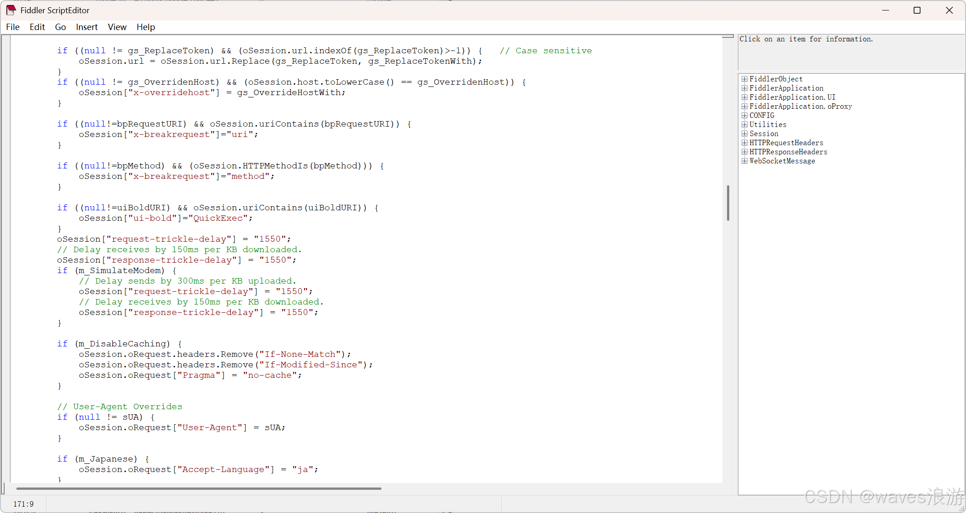This screenshot has width=966, height=513.
Task: Expand FiddlerApplication.UI plus icon
Action: [x=744, y=97]
